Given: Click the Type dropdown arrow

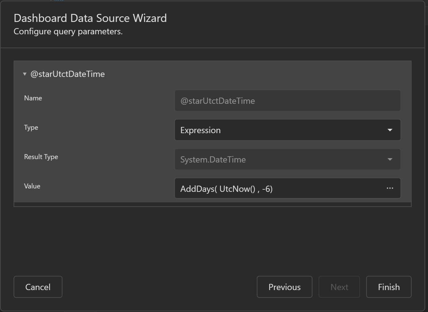Looking at the screenshot, I should [390, 130].
